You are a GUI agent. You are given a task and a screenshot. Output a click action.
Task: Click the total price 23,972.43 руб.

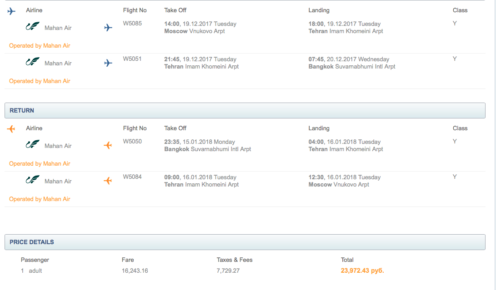[362, 271]
